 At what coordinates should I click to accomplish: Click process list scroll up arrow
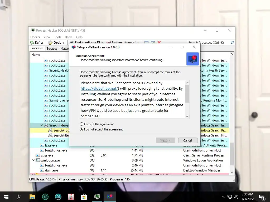tap(232, 54)
